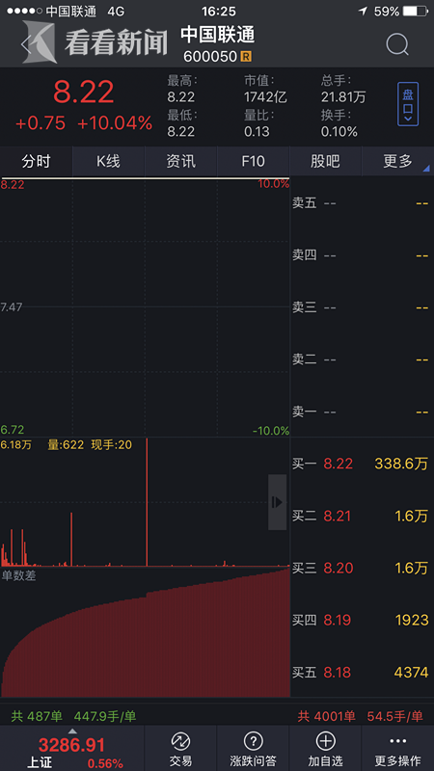Tap the current price 8.22 headline
The width and height of the screenshot is (434, 771).
point(84,92)
